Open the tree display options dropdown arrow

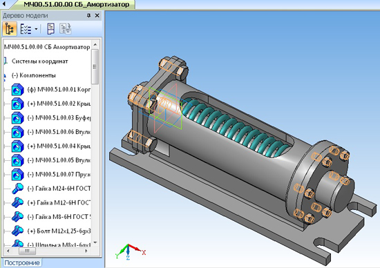tap(36, 29)
